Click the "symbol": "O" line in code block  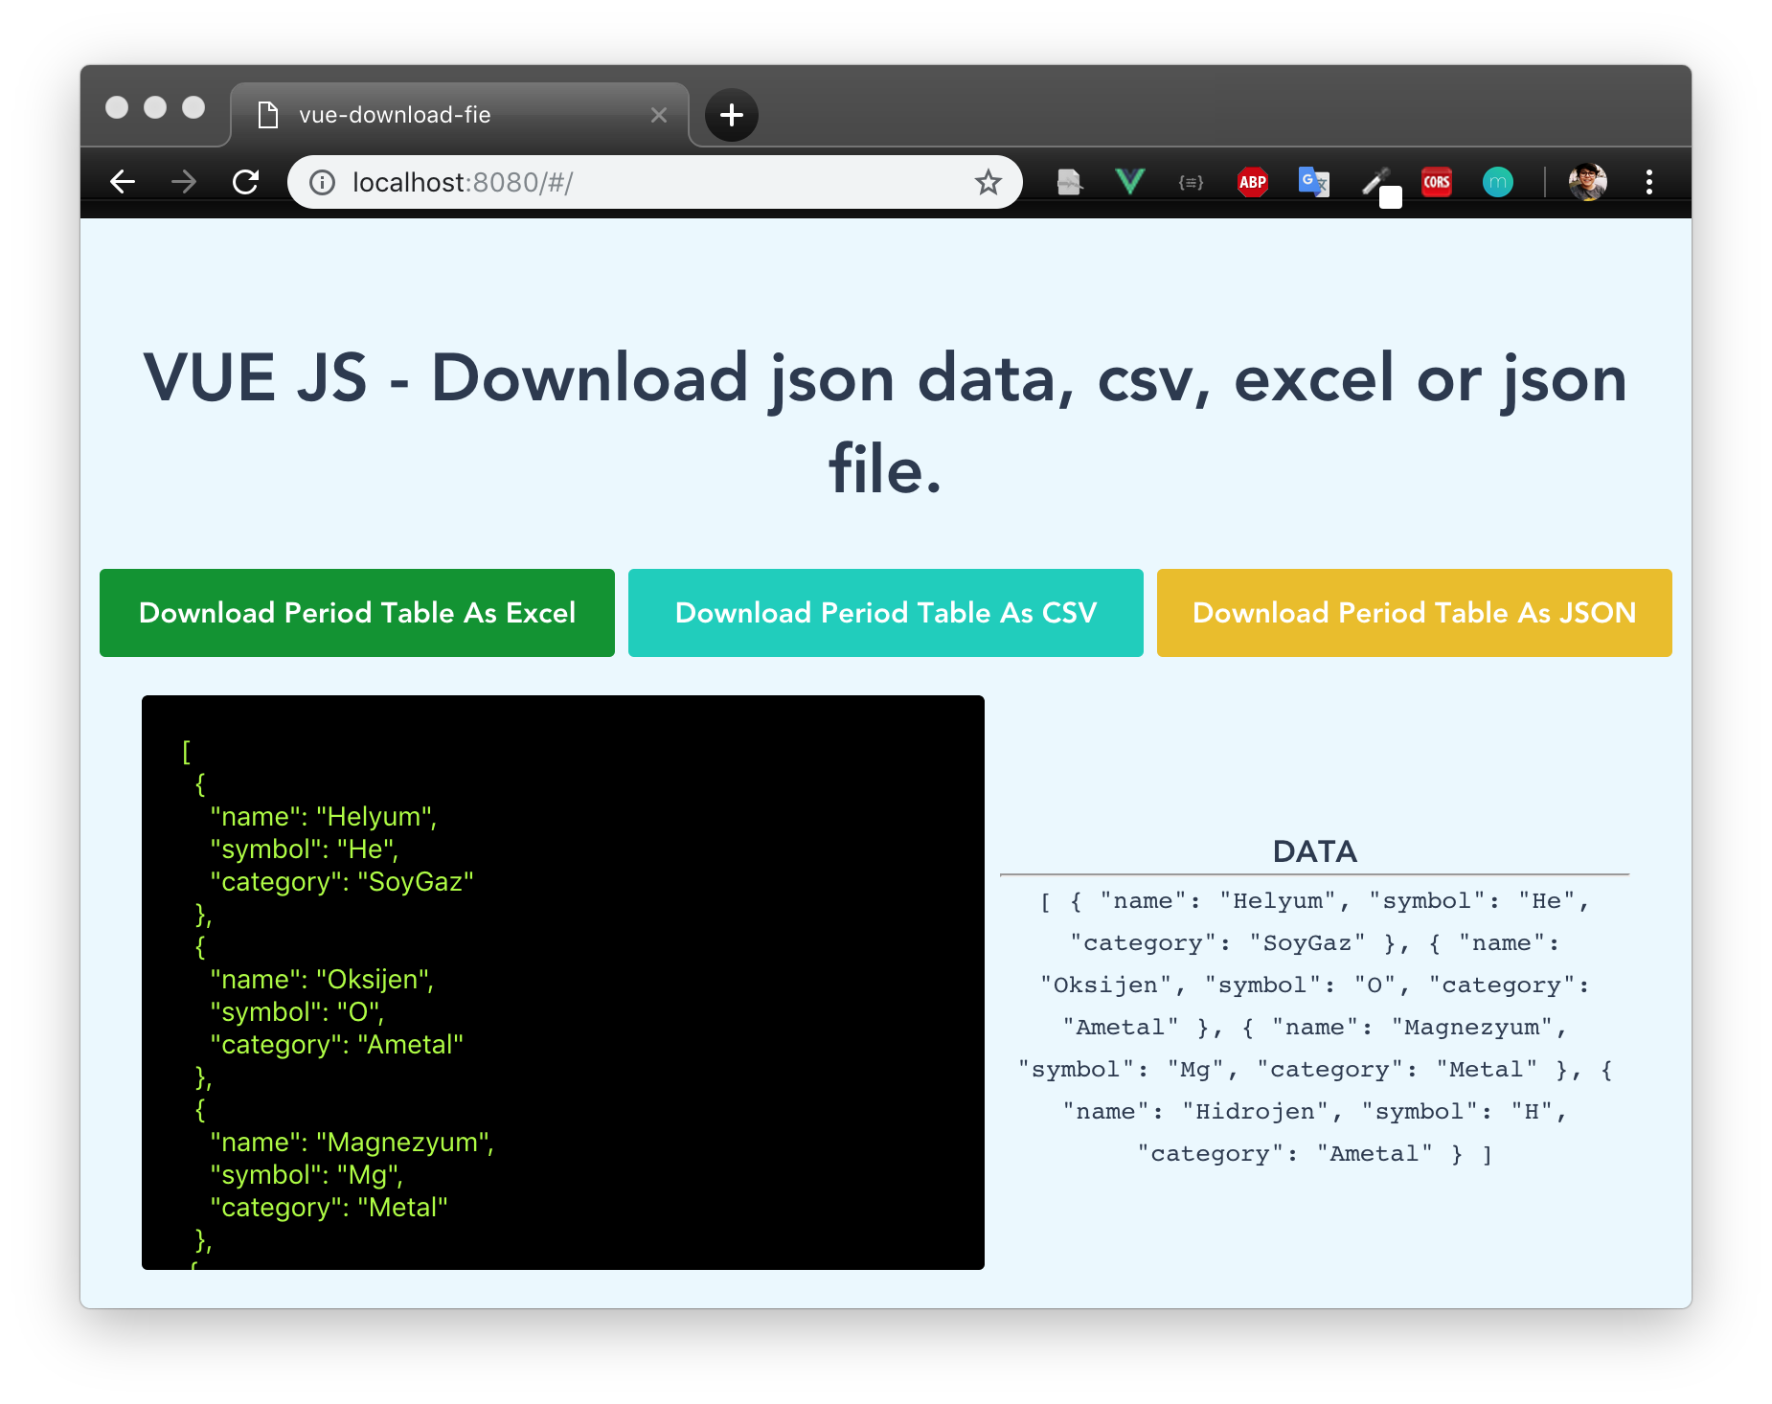297,1012
